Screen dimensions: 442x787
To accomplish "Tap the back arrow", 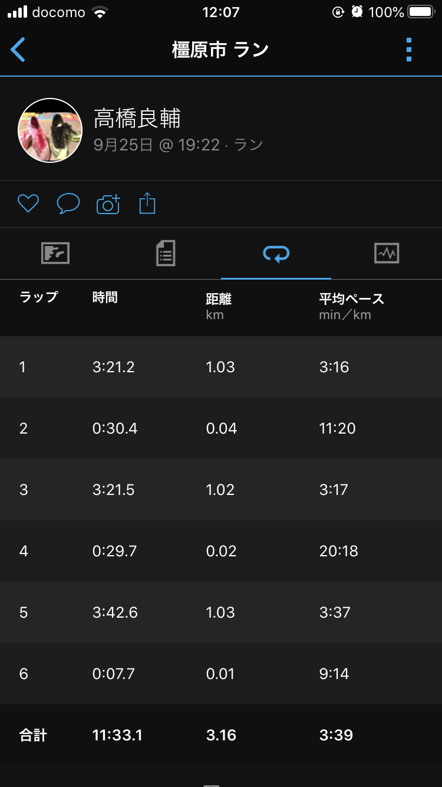I will coord(18,50).
